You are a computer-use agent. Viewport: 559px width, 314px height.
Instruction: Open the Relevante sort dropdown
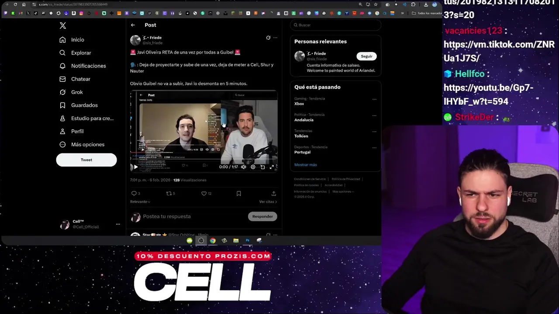(x=140, y=201)
